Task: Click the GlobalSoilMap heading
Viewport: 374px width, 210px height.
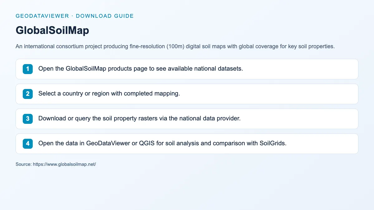Action: (52, 30)
